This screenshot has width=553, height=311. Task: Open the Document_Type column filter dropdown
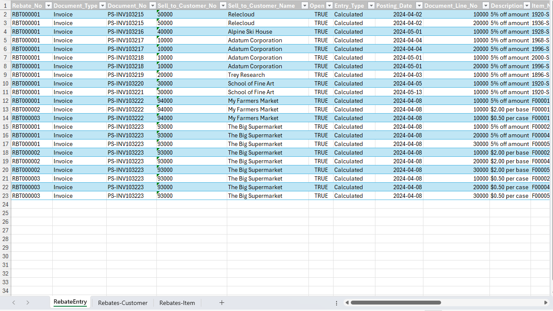pyautogui.click(x=102, y=6)
